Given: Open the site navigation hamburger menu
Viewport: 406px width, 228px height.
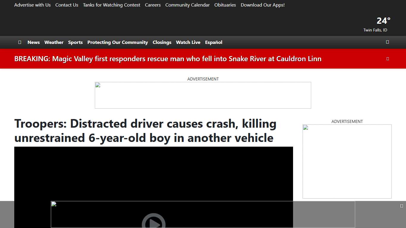Looking at the screenshot, I should [x=20, y=42].
